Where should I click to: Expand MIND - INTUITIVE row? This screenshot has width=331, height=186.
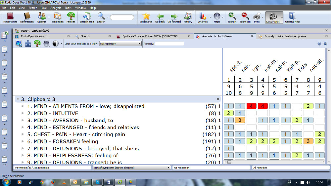click(x=23, y=113)
